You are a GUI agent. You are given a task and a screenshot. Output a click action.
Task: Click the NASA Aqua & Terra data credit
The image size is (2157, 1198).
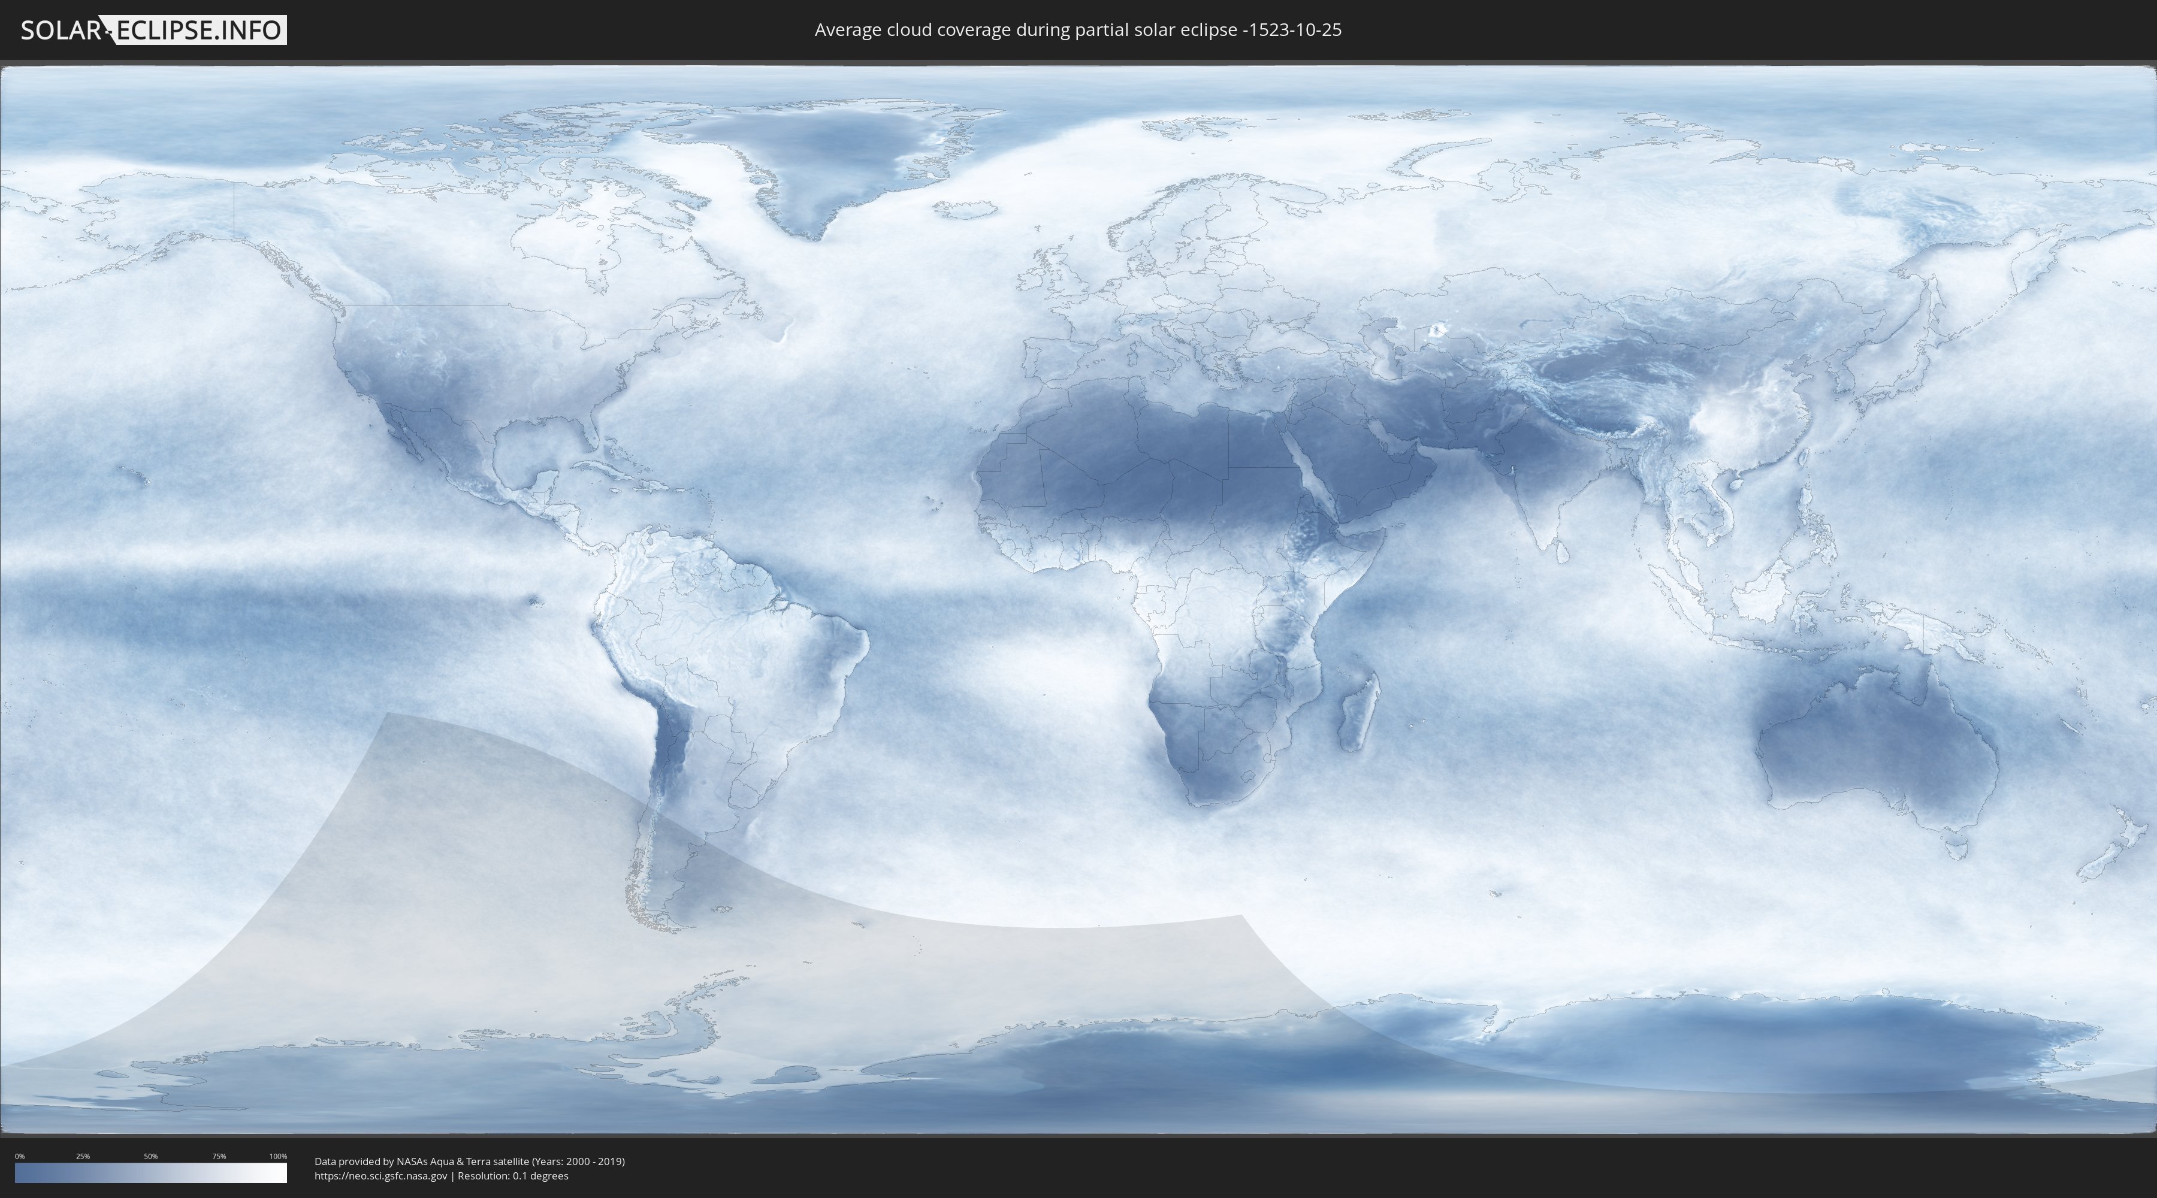coord(469,1161)
